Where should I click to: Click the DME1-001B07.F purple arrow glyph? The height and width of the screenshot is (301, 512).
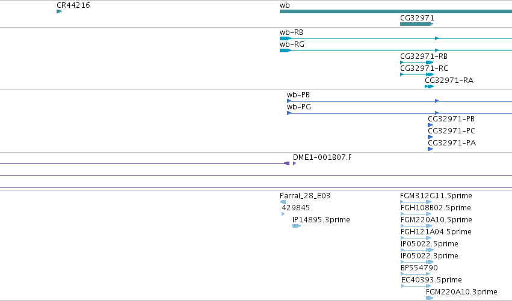[295, 163]
